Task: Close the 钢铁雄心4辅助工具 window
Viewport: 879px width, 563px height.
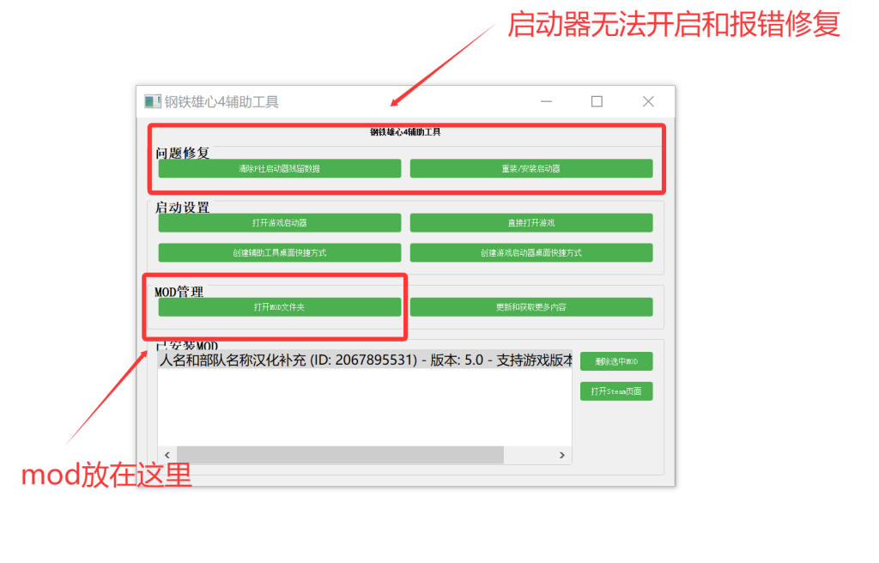Action: [648, 102]
